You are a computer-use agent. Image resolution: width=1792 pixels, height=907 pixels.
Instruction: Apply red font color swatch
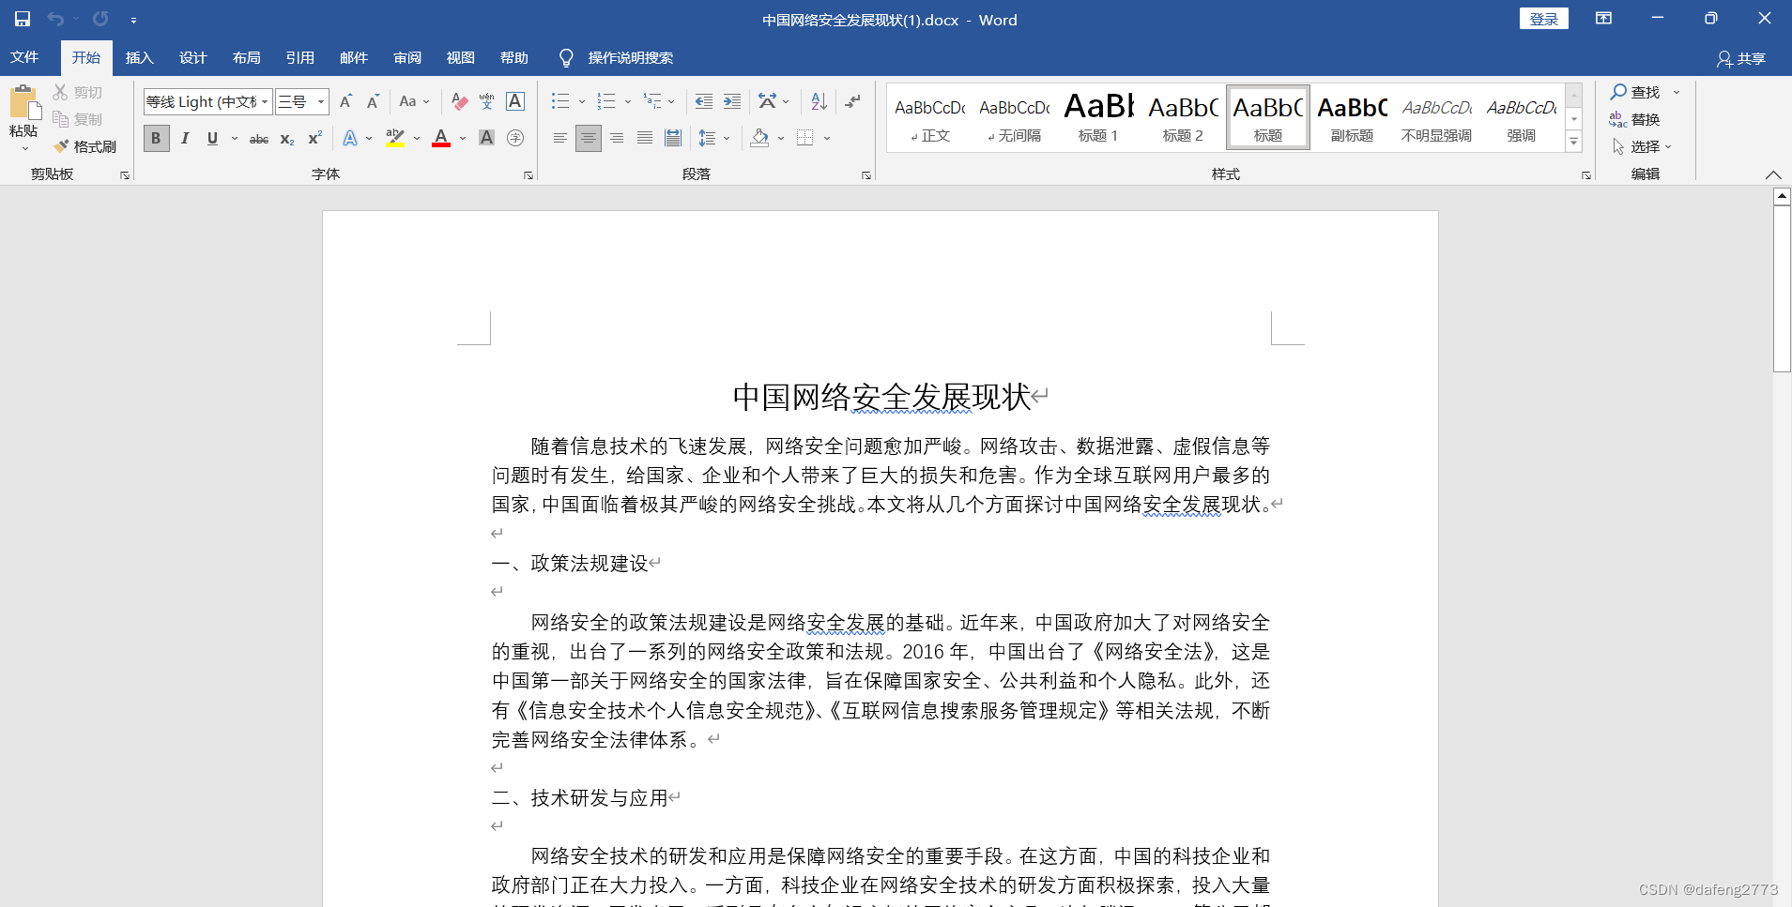[441, 138]
